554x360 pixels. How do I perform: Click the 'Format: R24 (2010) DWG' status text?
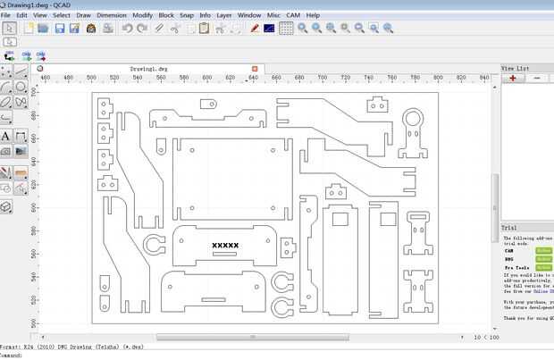click(x=71, y=347)
